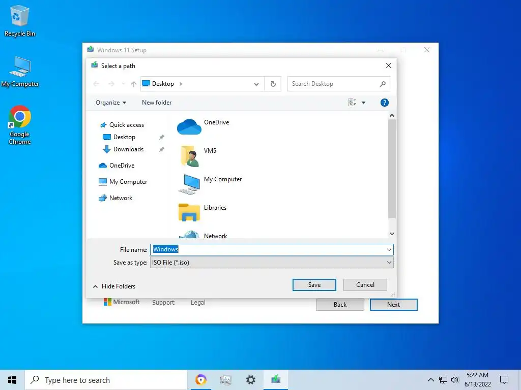
Task: Click the taskbar clock and date
Action: click(477, 380)
